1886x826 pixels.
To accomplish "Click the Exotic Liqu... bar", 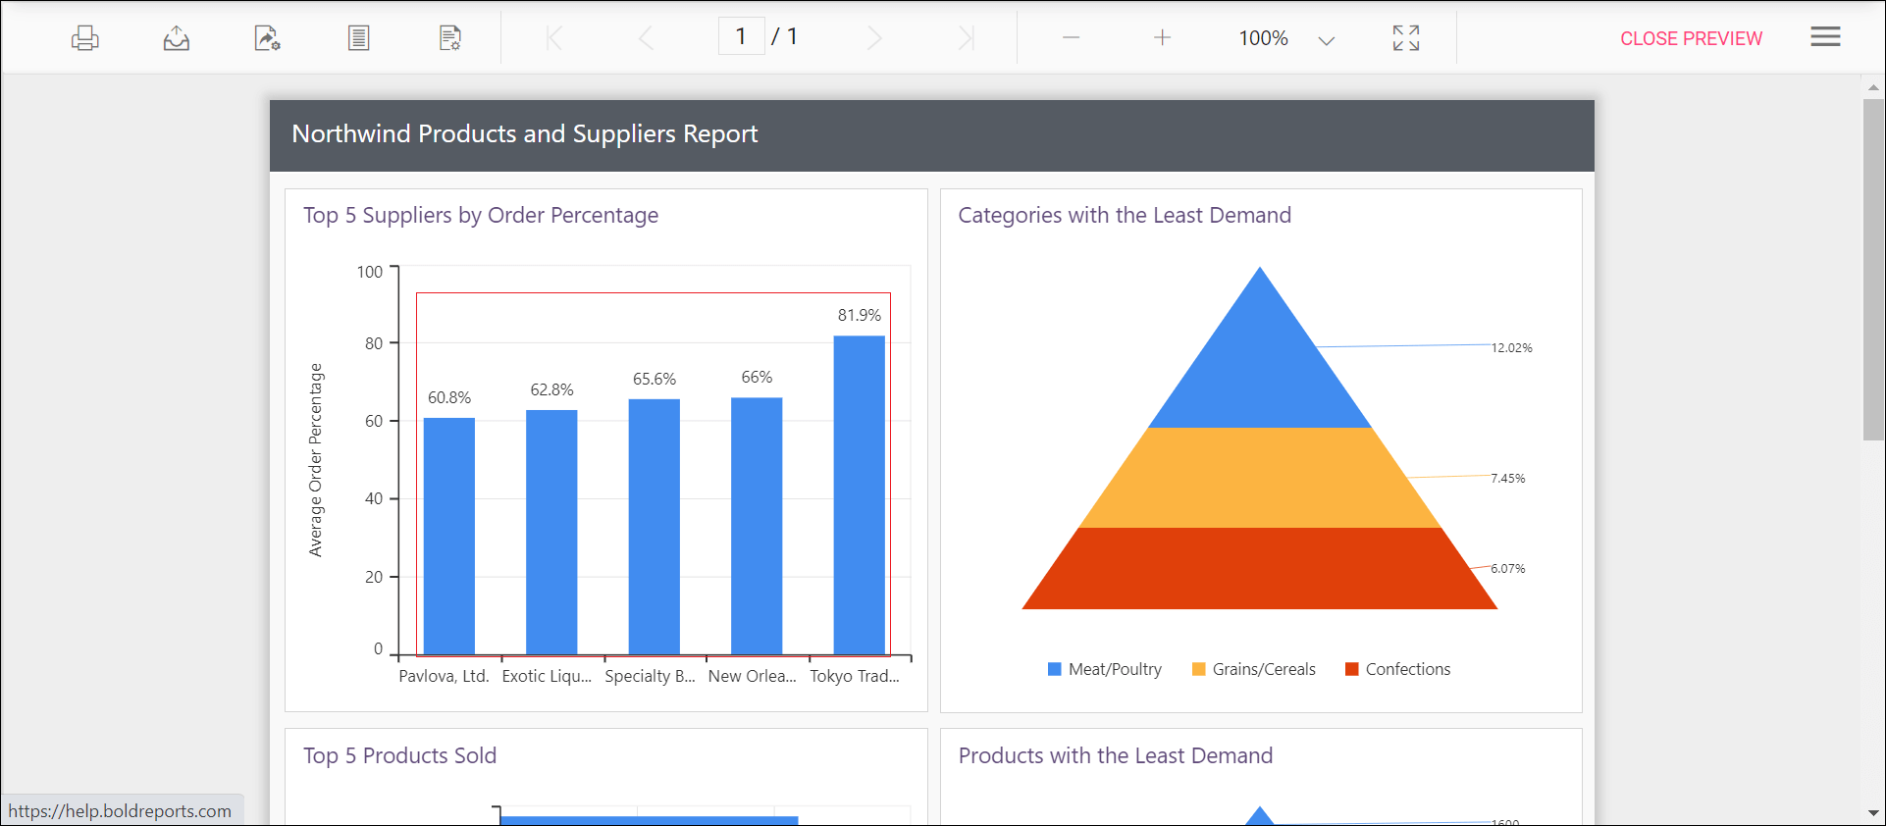I will click(x=551, y=532).
